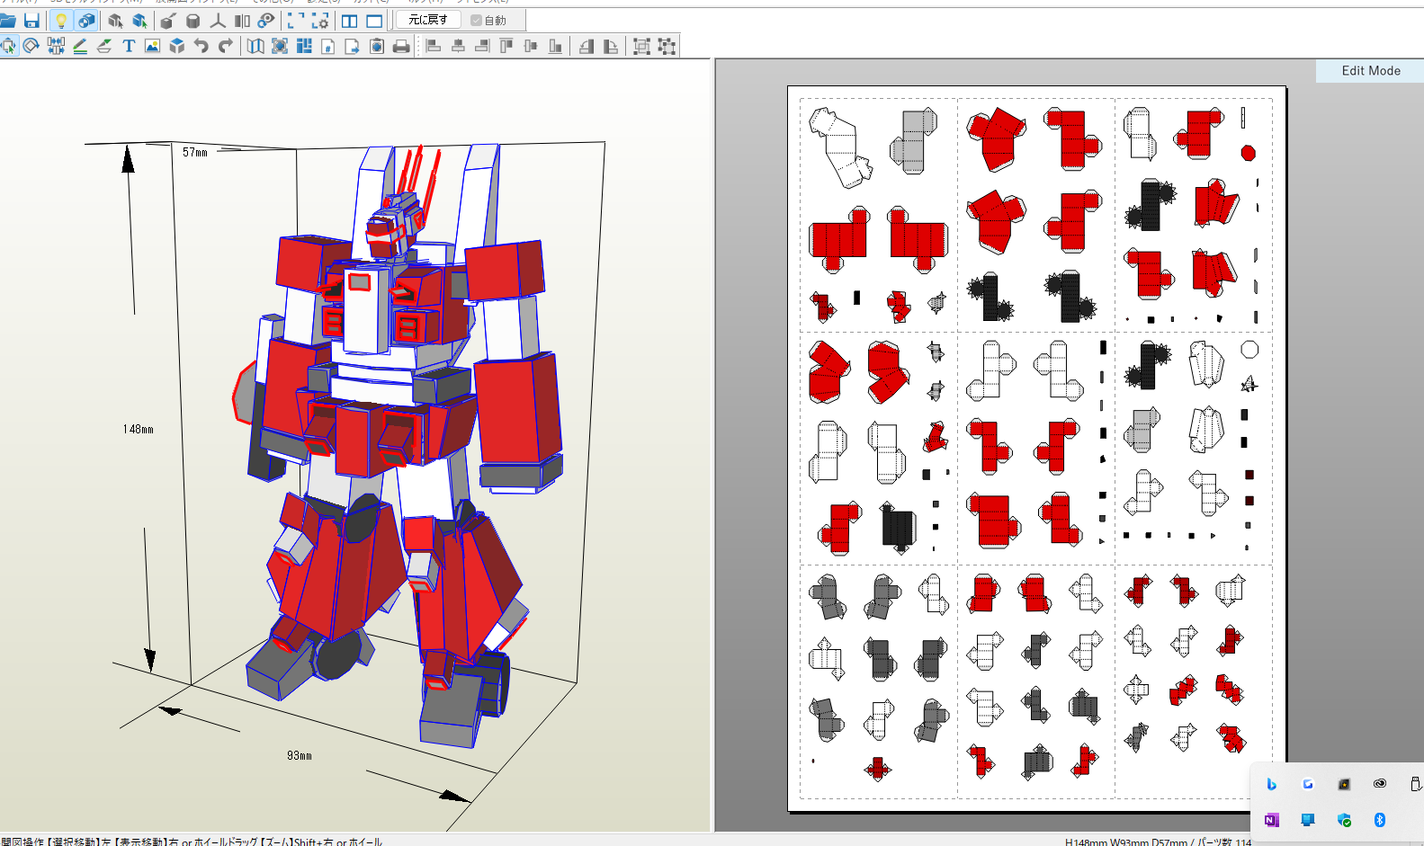The height and width of the screenshot is (846, 1424).
Task: Redo the last action arrow
Action: pos(226,46)
